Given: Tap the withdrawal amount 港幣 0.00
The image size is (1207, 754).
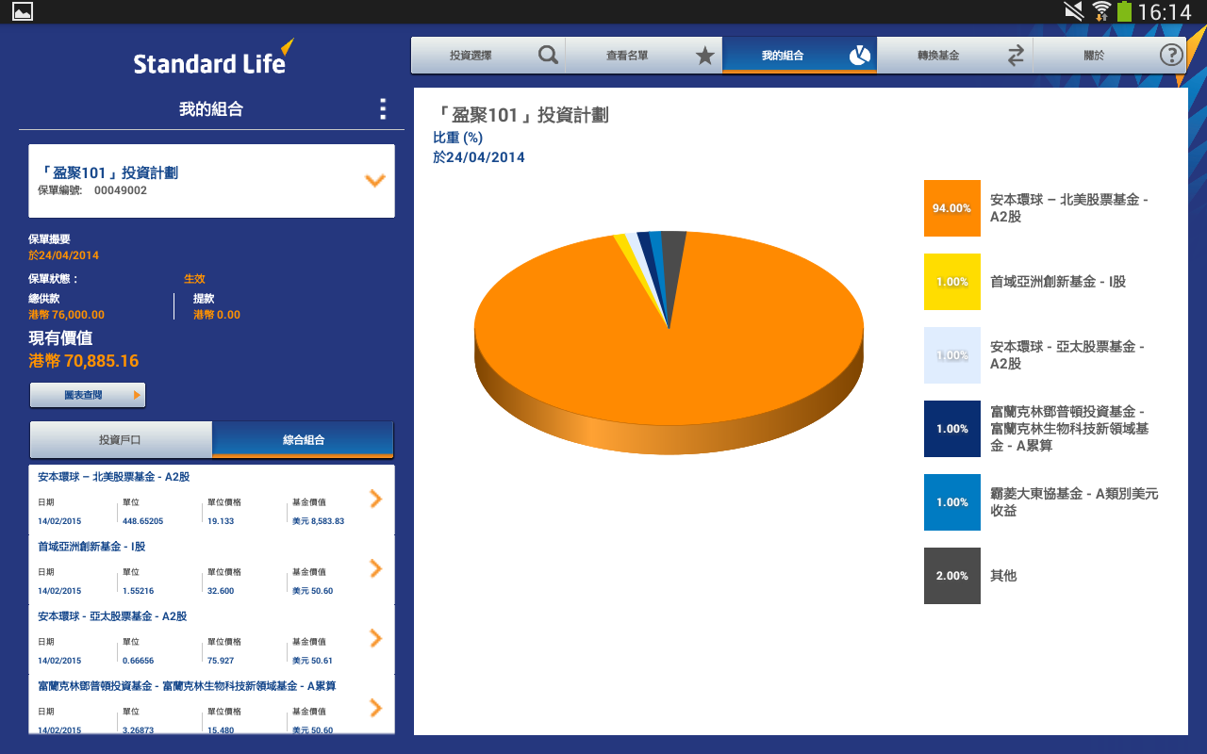Looking at the screenshot, I should (x=217, y=315).
